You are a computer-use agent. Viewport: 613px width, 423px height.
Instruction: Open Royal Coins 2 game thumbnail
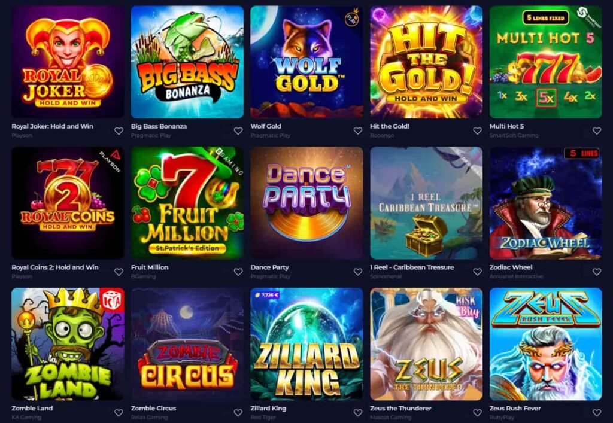point(68,203)
